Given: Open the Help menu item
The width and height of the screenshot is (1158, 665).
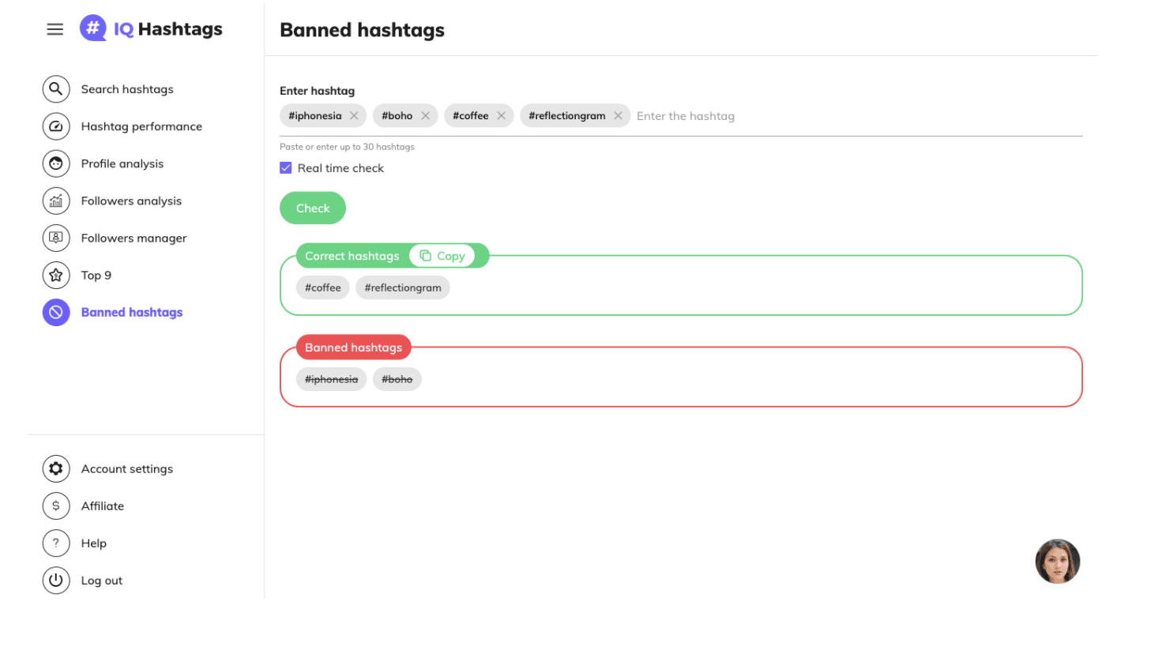Looking at the screenshot, I should [93, 543].
